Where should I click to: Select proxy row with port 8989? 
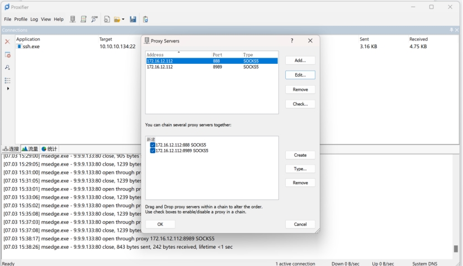[212, 67]
